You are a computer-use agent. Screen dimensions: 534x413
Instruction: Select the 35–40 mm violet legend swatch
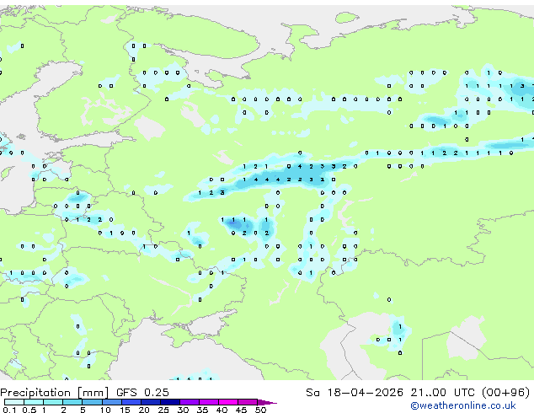click(x=209, y=402)
